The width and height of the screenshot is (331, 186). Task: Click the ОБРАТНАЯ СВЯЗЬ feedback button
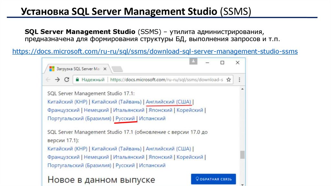pos(213,179)
